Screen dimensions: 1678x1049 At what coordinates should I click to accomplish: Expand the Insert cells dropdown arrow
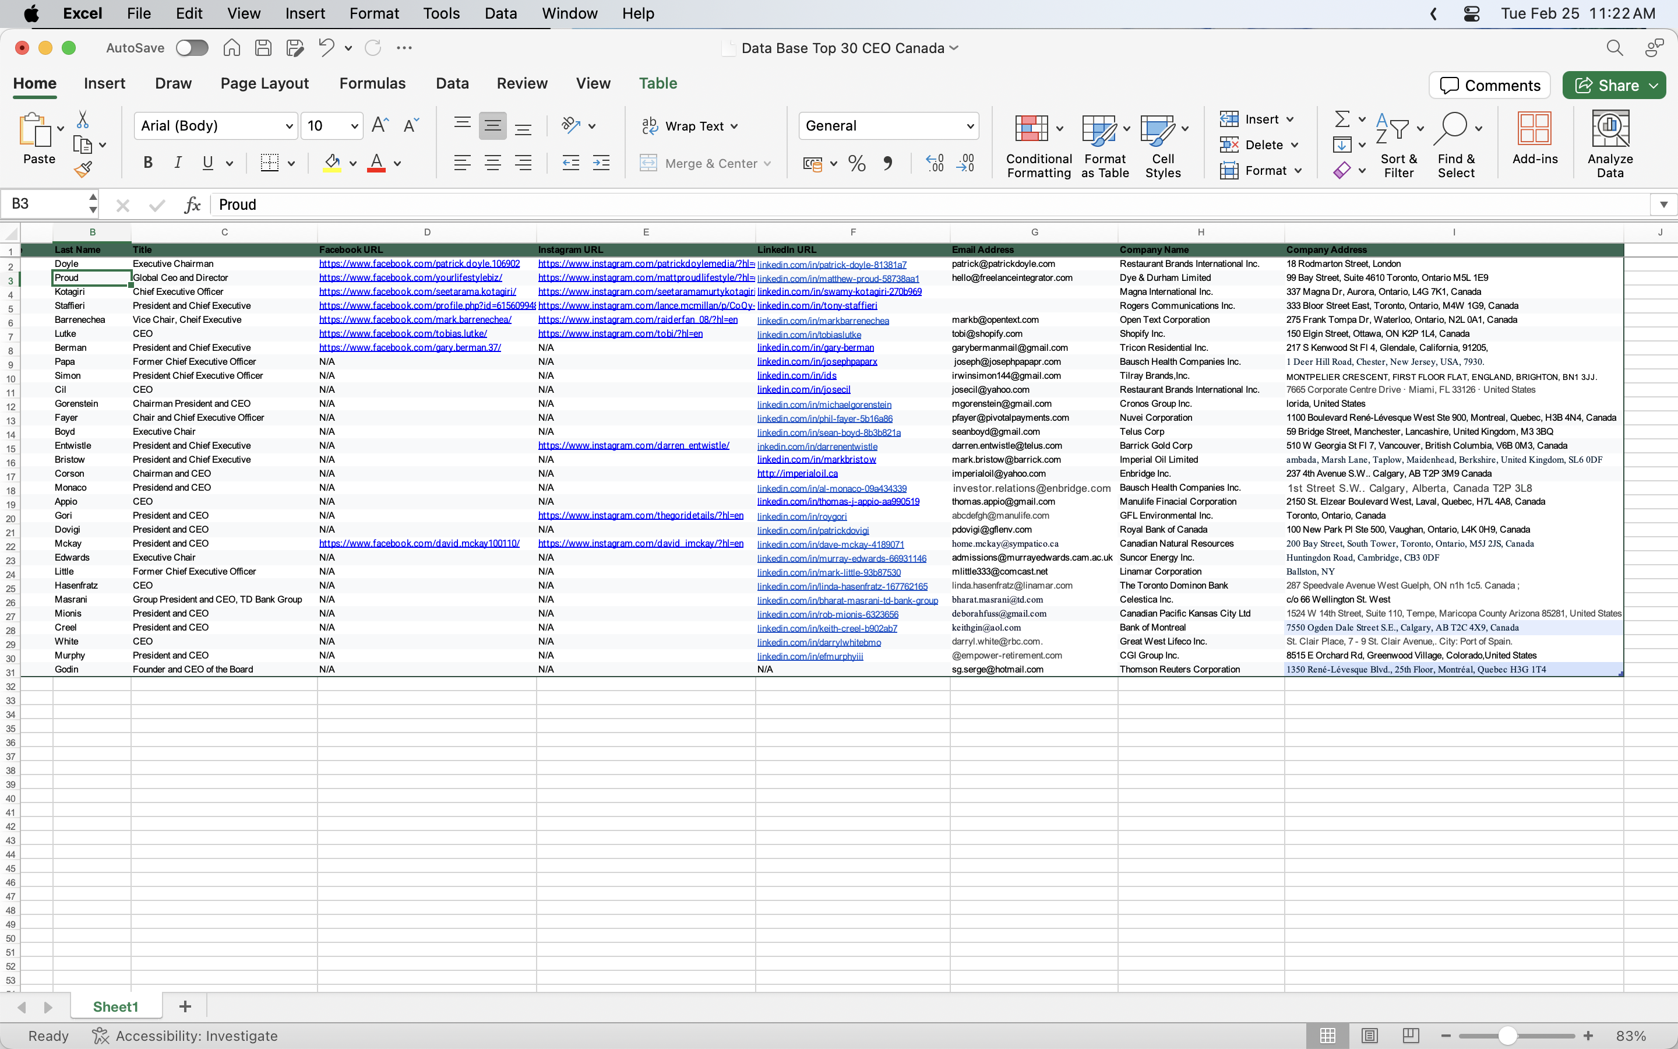[1290, 119]
